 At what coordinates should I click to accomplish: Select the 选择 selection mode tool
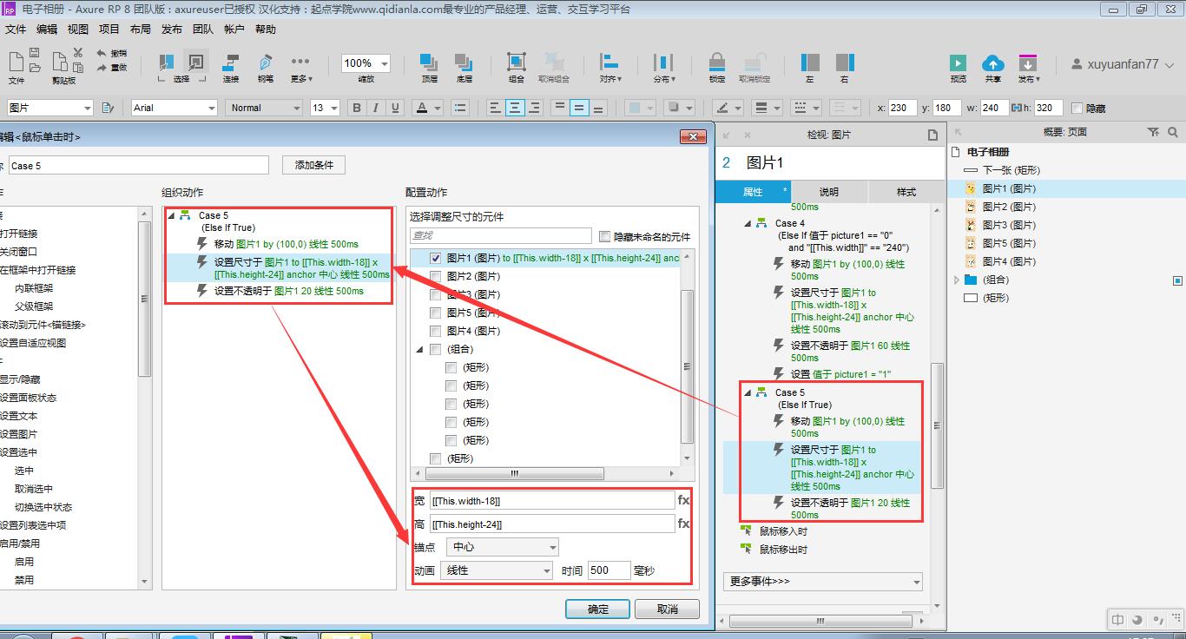pyautogui.click(x=181, y=68)
